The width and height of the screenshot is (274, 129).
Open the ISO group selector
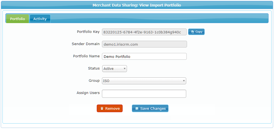click(x=144, y=81)
